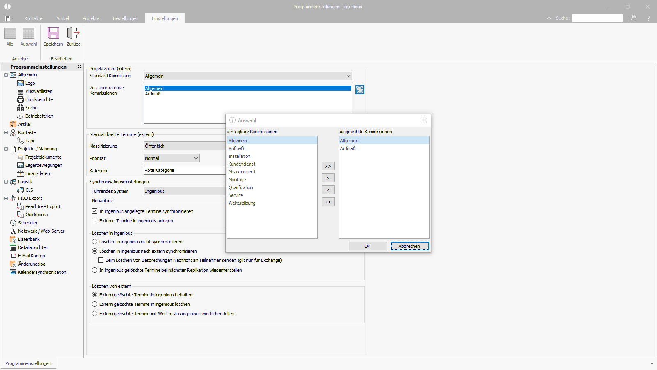Enable Externe Termine in ingenious anlegen
Image resolution: width=657 pixels, height=370 pixels.
tap(95, 221)
